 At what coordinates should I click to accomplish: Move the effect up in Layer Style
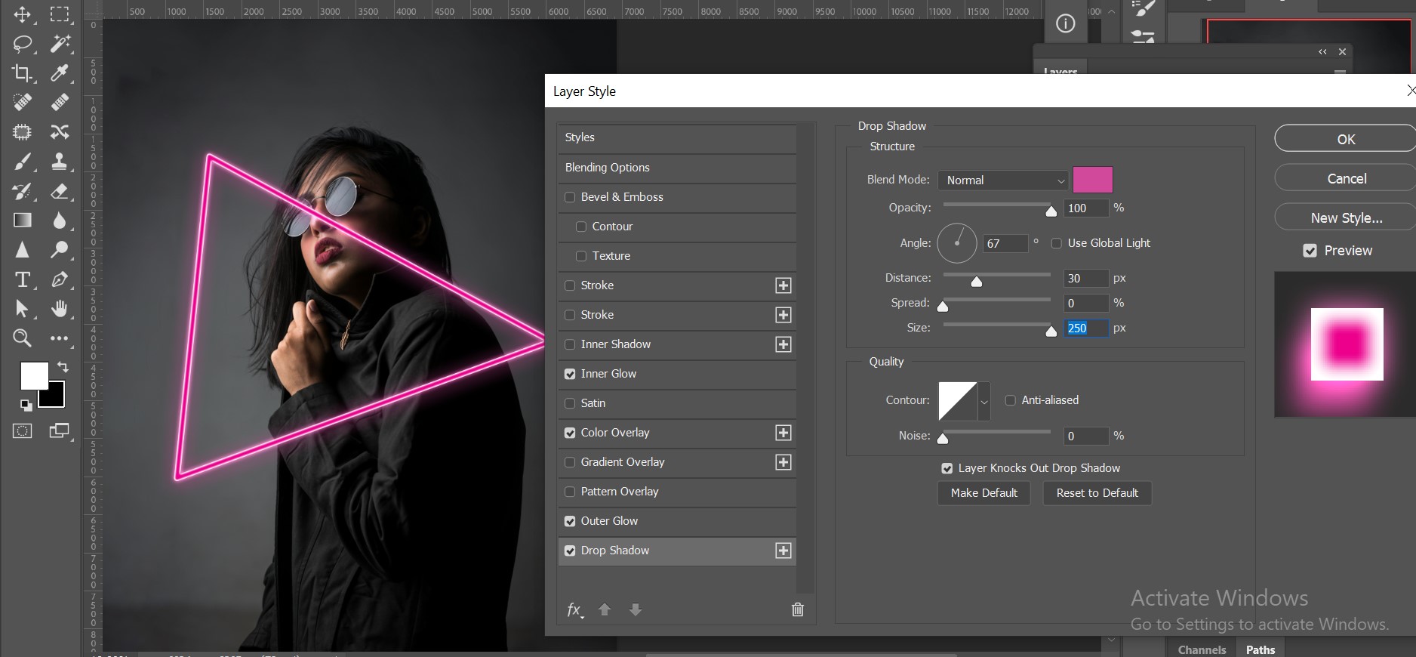point(605,609)
